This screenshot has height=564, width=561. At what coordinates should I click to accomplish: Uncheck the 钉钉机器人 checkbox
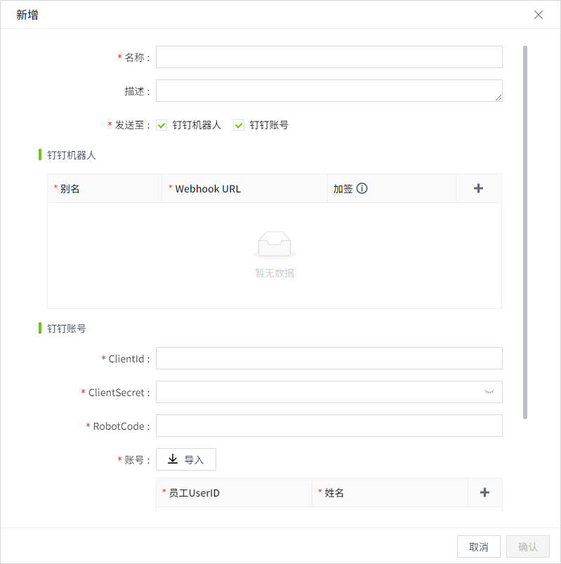coord(161,125)
